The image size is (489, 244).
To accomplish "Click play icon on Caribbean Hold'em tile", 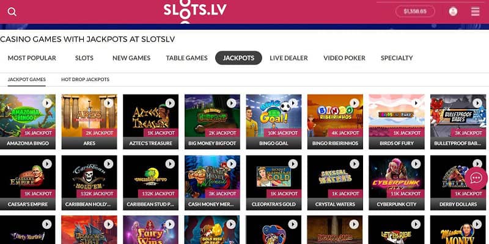I will coord(109,163).
